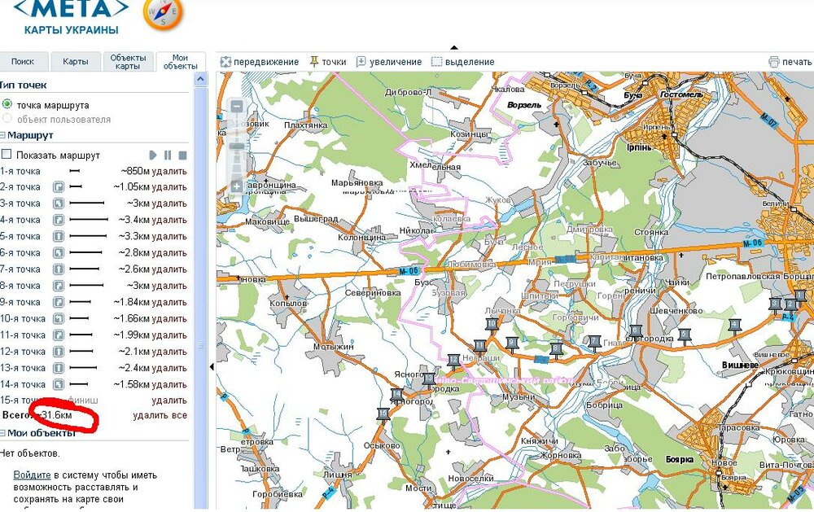This screenshot has width=814, height=512.
Task: Click the zoom out minus button on map
Action: point(237,106)
